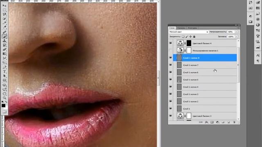Toggle lock image pixels brush icon
This screenshot has width=262, height=147.
click(187, 36)
